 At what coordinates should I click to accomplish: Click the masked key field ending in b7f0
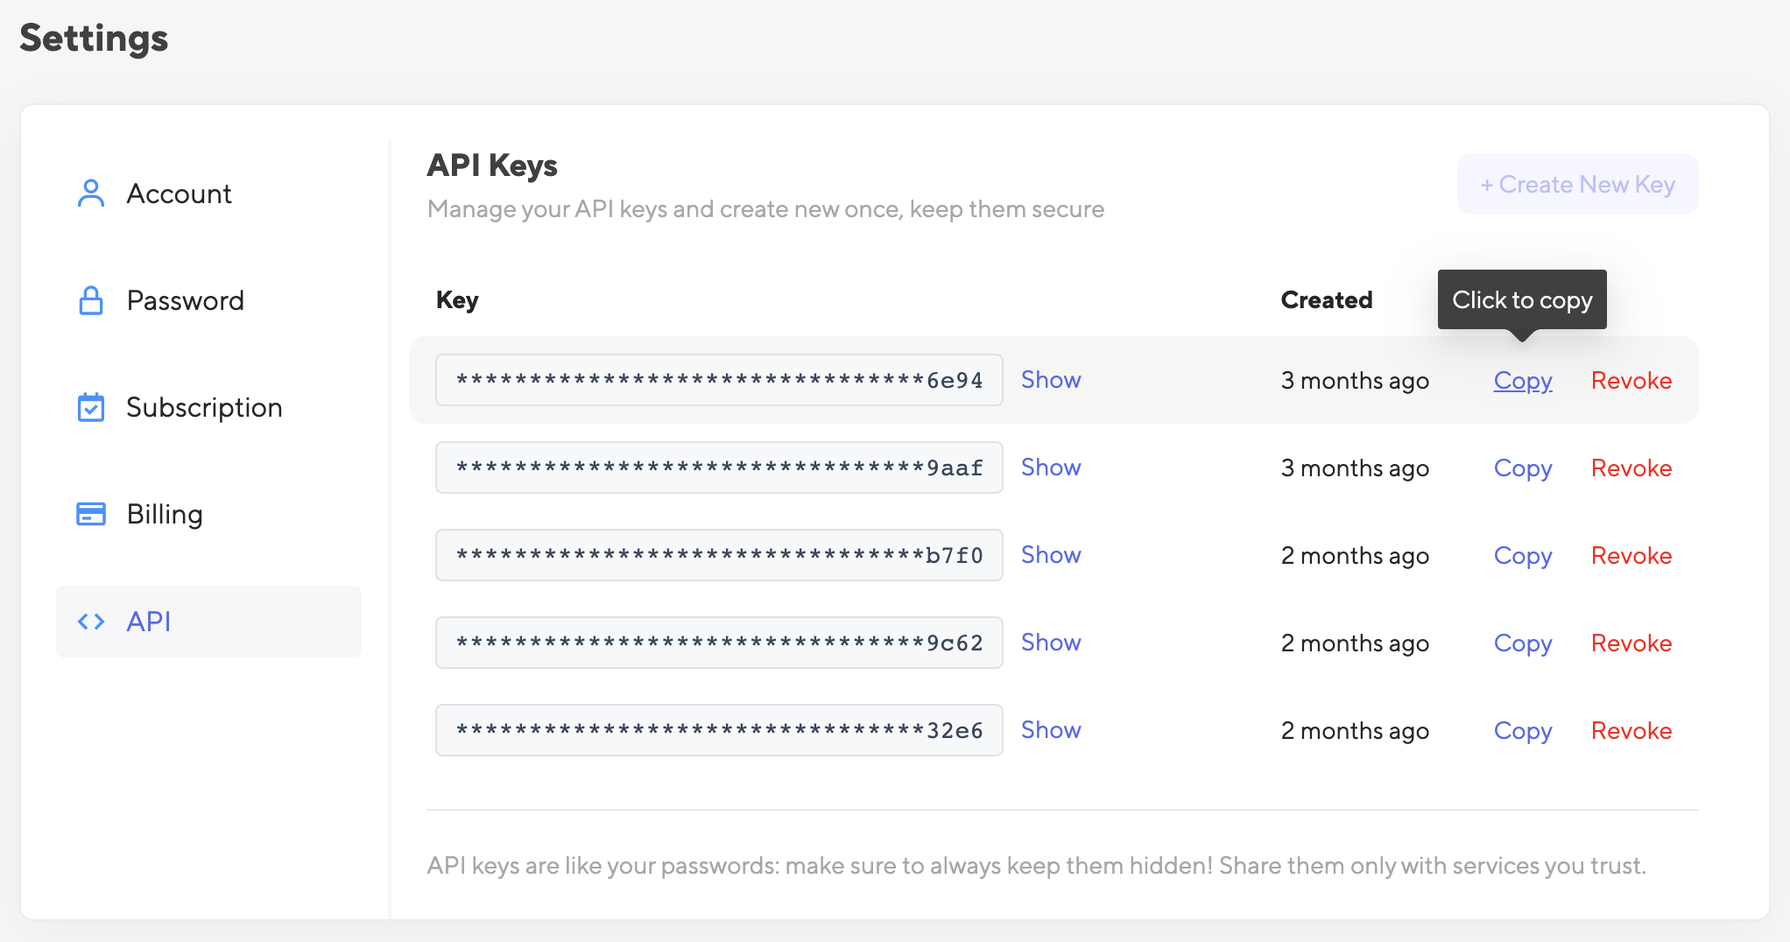pyautogui.click(x=719, y=555)
